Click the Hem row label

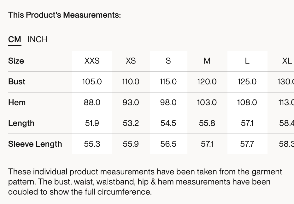click(17, 102)
